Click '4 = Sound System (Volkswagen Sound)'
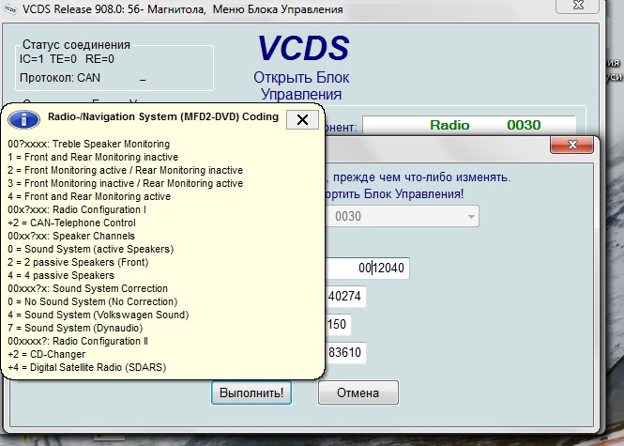Image resolution: width=624 pixels, height=446 pixels. pos(98,315)
